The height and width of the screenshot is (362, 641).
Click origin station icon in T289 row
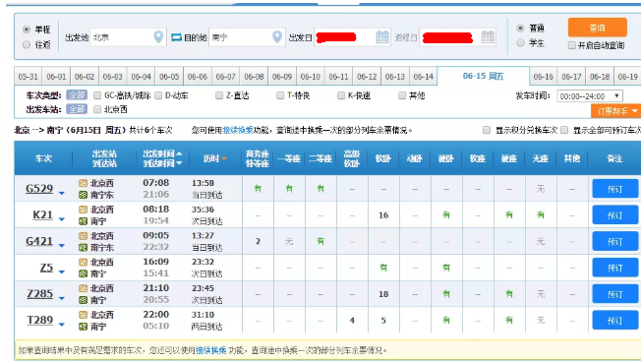point(83,315)
